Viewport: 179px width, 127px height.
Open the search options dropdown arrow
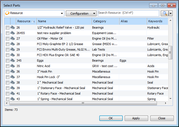[x=171, y=13]
